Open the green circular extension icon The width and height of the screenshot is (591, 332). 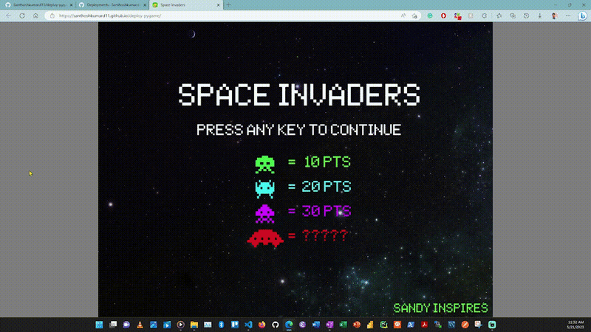click(x=430, y=15)
